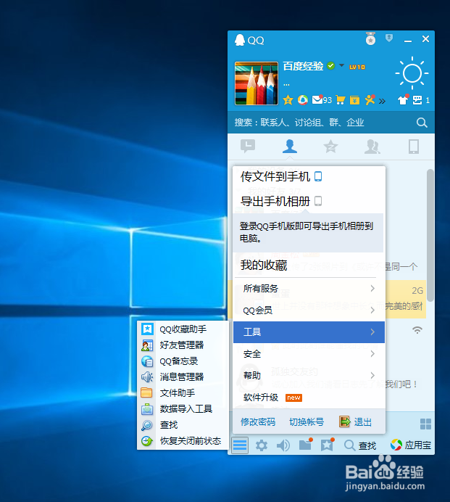
Task: Click the QQ penguin logo
Action: click(x=240, y=40)
